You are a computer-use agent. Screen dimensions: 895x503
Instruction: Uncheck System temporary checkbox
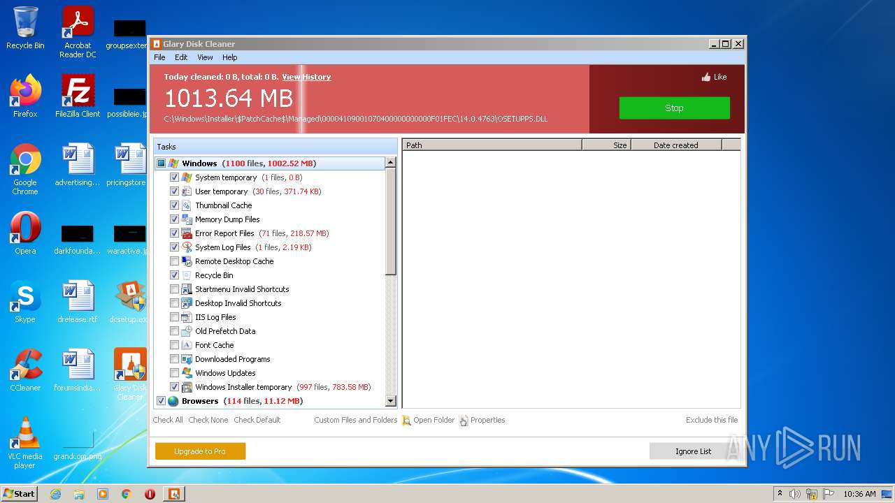point(175,177)
